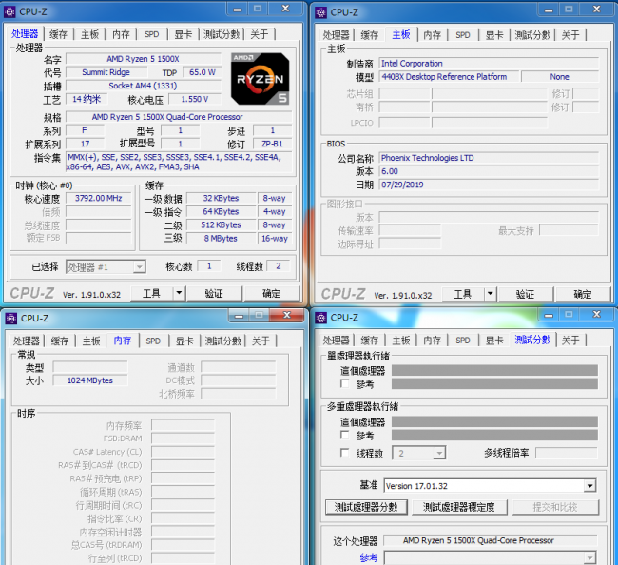Switch to 显卡 tab in top-left window
Viewport: 618px width, 565px height.
click(x=183, y=34)
